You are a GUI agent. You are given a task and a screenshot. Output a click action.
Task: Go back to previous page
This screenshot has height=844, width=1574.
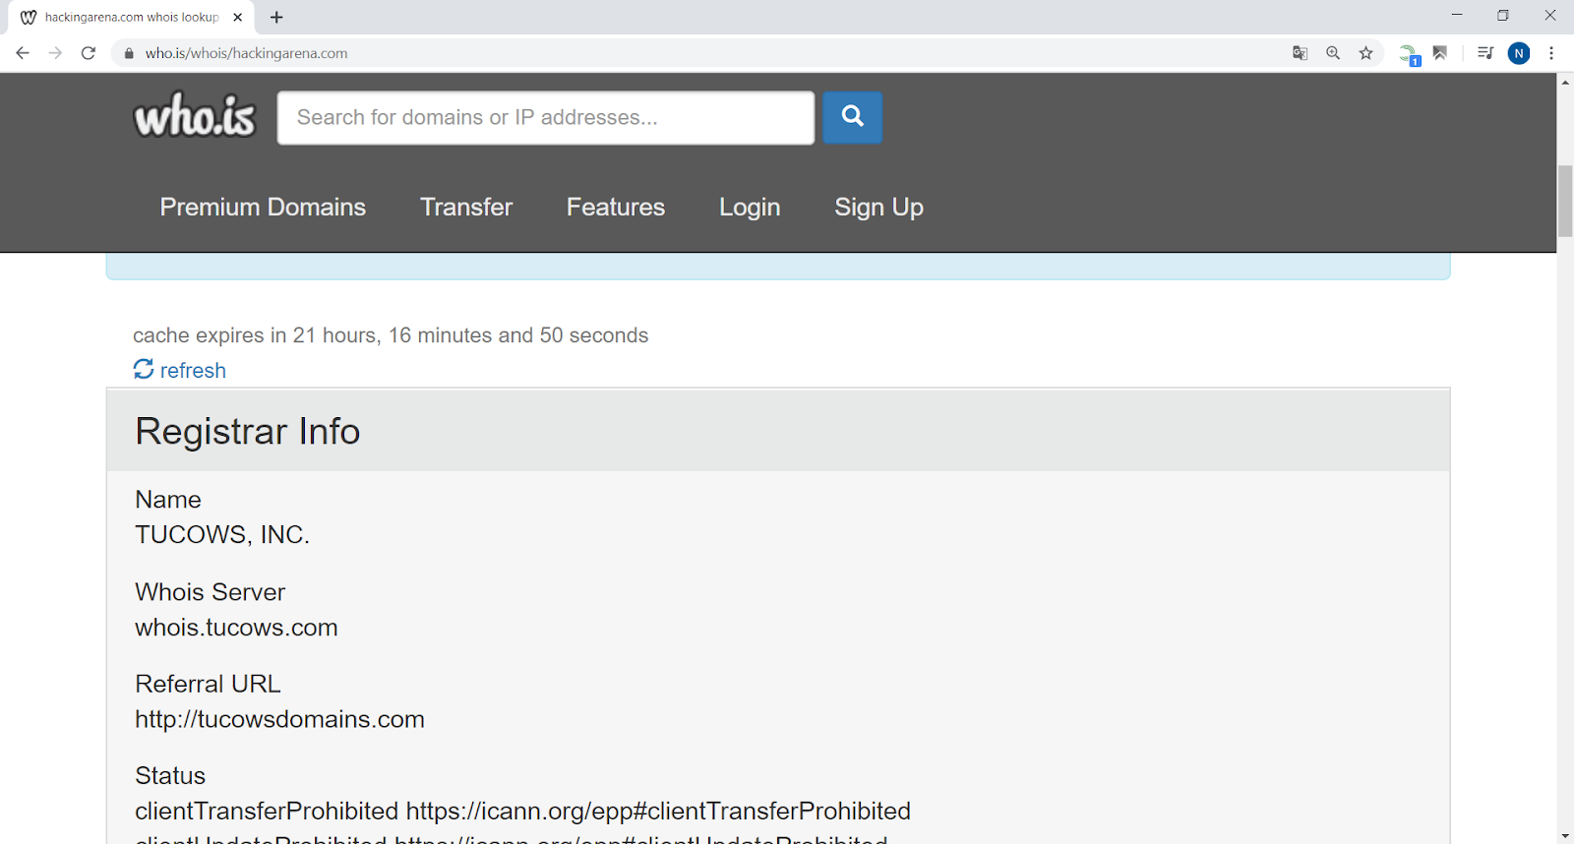click(23, 53)
